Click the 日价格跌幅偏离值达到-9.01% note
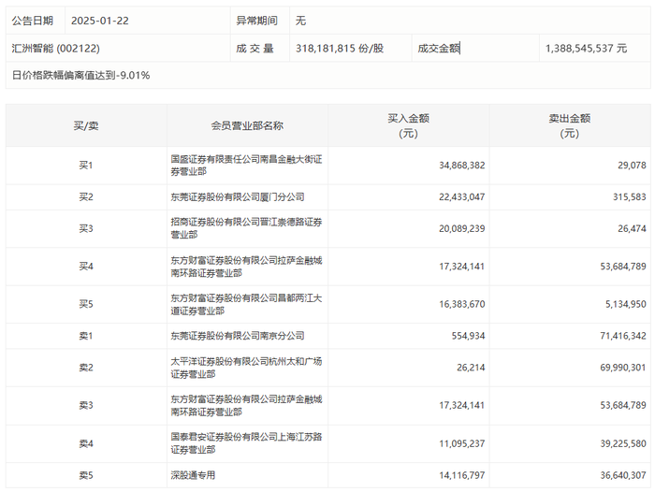This screenshot has height=492, width=655. [x=80, y=75]
